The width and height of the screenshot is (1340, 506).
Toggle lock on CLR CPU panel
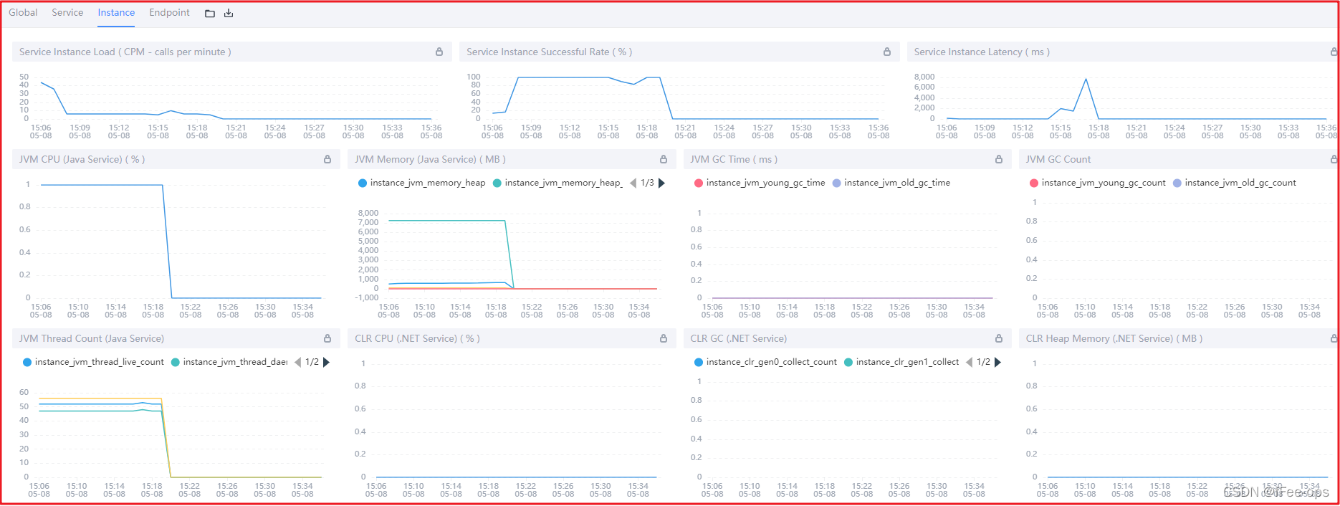click(664, 338)
